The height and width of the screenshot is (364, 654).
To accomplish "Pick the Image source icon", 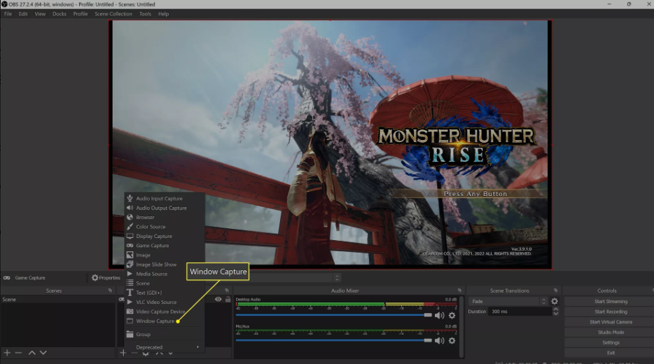I will pyautogui.click(x=130, y=255).
